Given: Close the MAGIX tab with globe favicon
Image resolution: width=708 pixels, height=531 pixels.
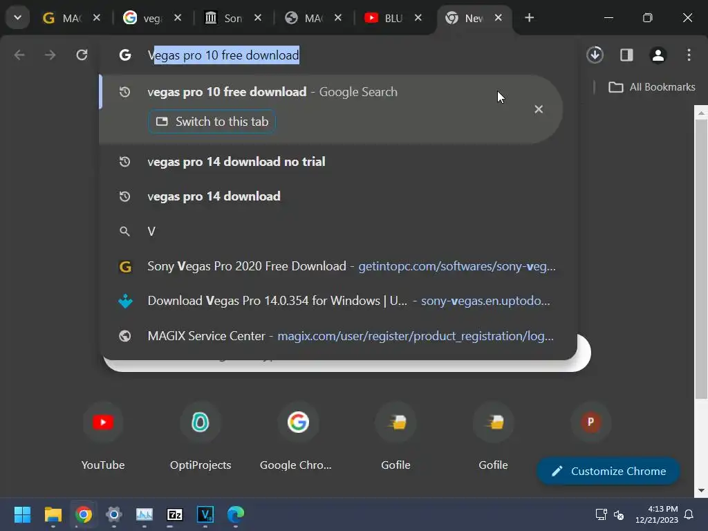Looking at the screenshot, I should coord(337,17).
